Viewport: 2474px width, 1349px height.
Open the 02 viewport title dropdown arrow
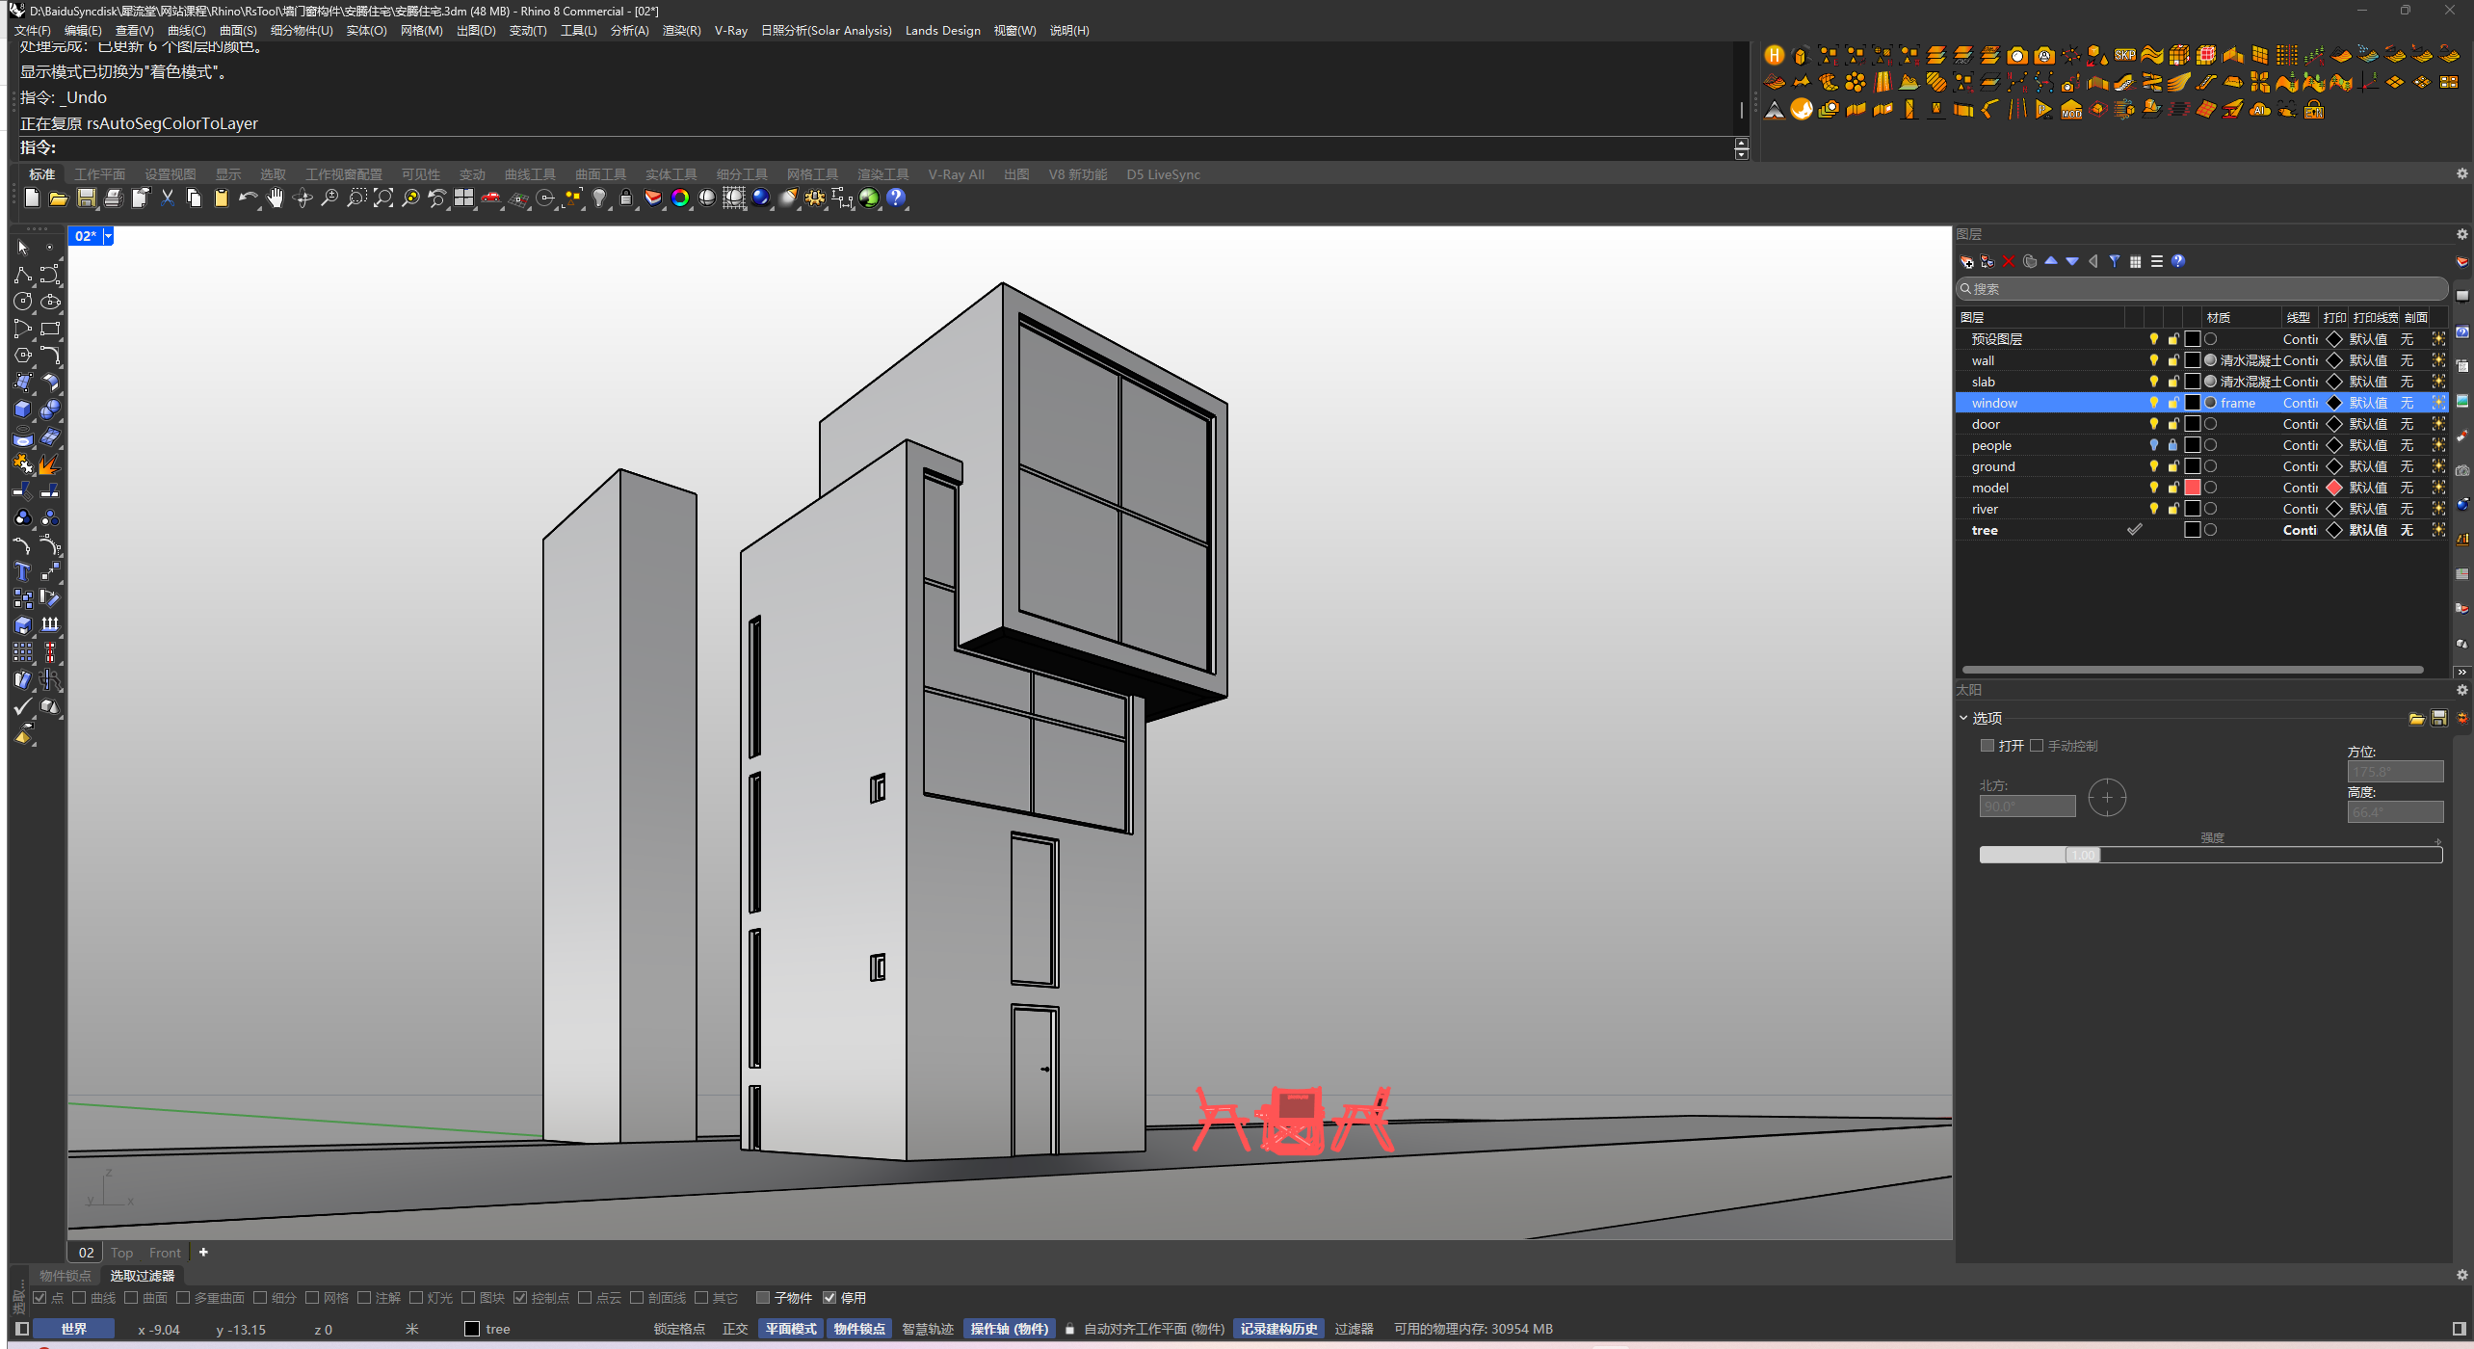pyautogui.click(x=108, y=236)
